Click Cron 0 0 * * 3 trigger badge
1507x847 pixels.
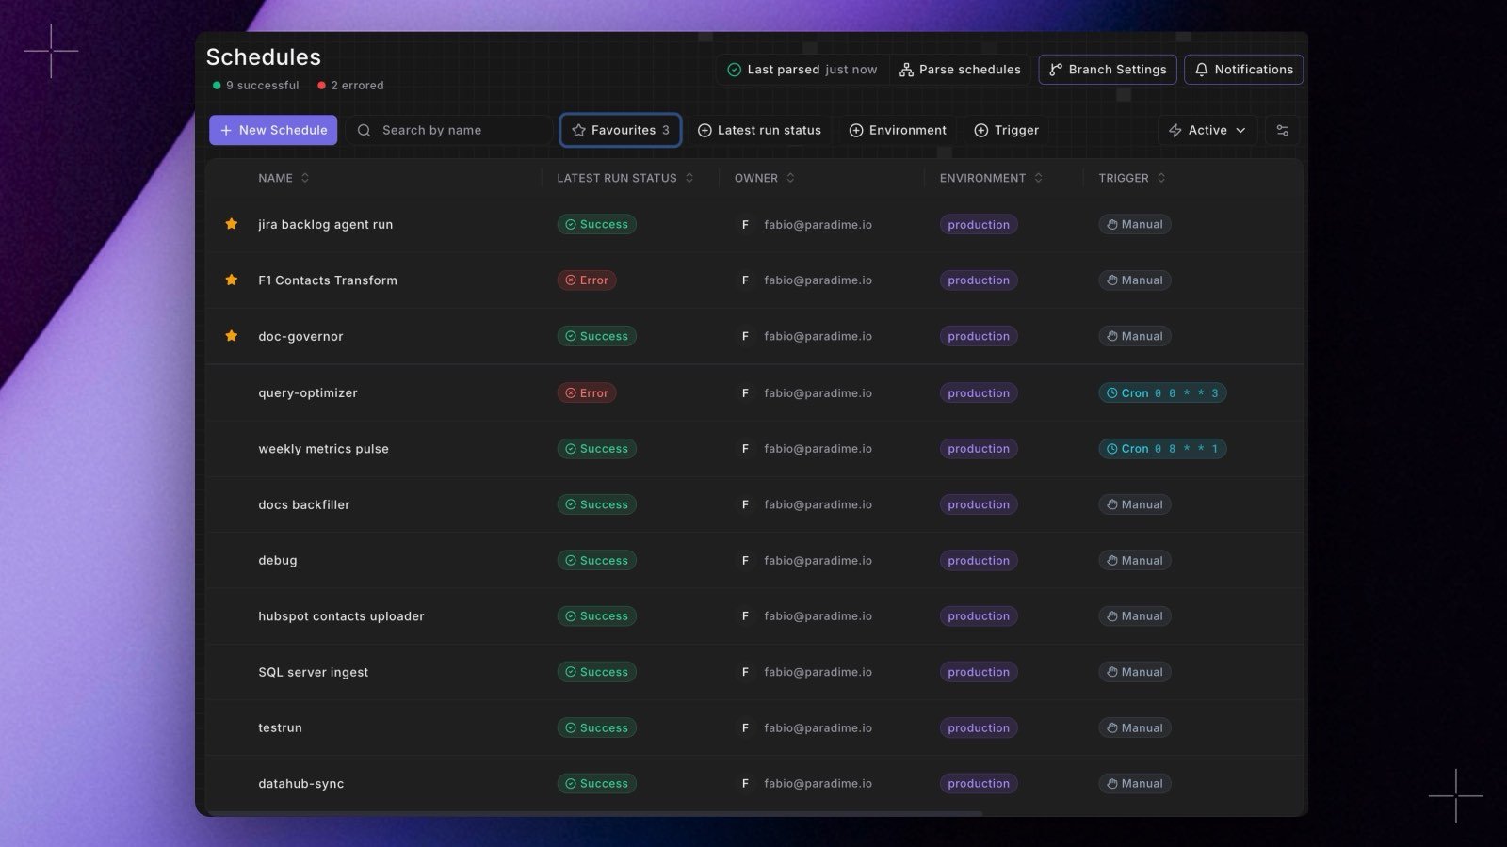point(1162,392)
